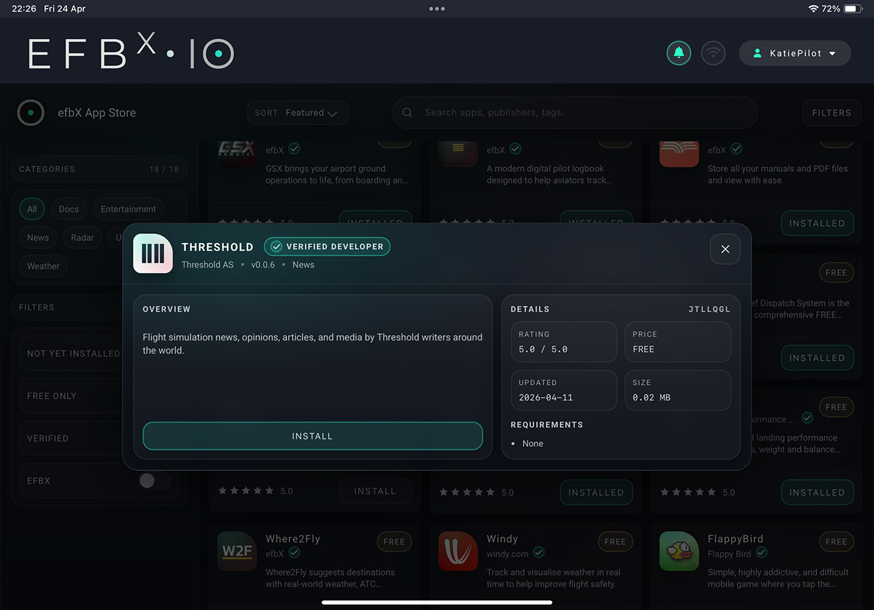Open the notifications bell
Viewport: 874px width, 610px height.
(x=679, y=53)
